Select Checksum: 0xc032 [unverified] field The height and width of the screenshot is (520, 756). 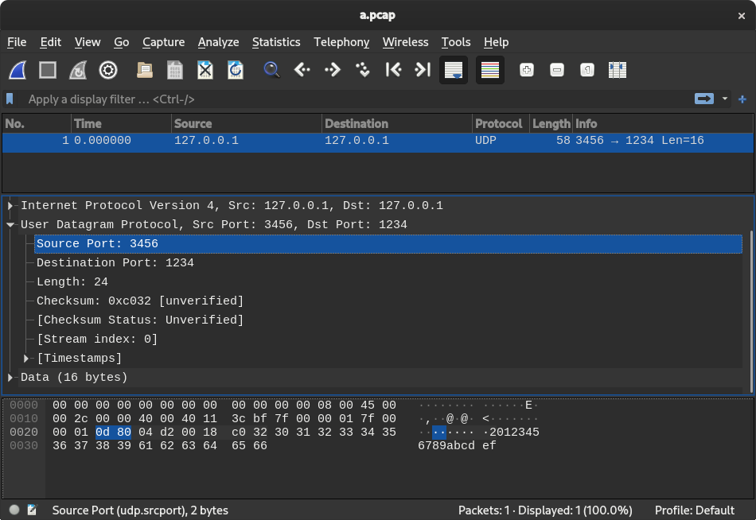[388, 301]
